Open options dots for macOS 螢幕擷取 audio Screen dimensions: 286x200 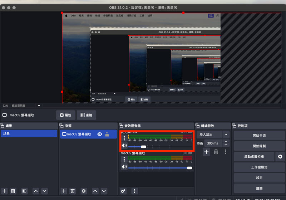point(124,159)
